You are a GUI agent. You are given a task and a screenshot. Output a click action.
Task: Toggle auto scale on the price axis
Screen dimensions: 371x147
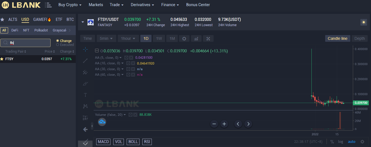[352, 142]
